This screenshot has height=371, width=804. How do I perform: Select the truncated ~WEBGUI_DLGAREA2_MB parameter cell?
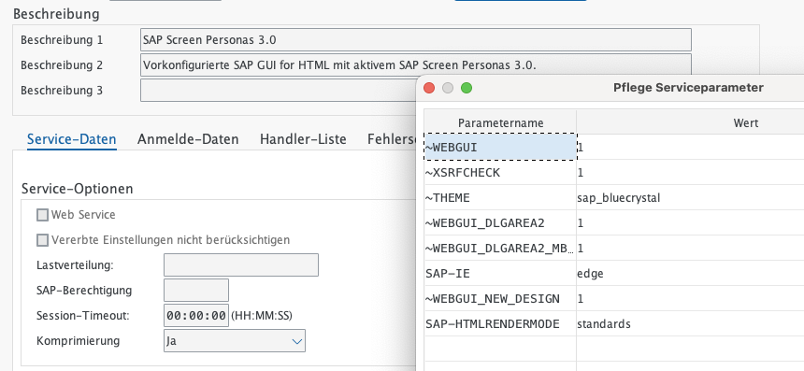500,248
